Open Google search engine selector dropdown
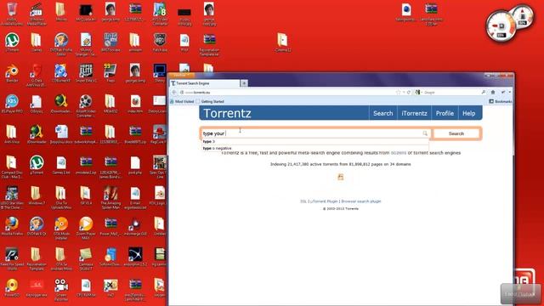Screen dimensions: 544x306 [x=419, y=93]
